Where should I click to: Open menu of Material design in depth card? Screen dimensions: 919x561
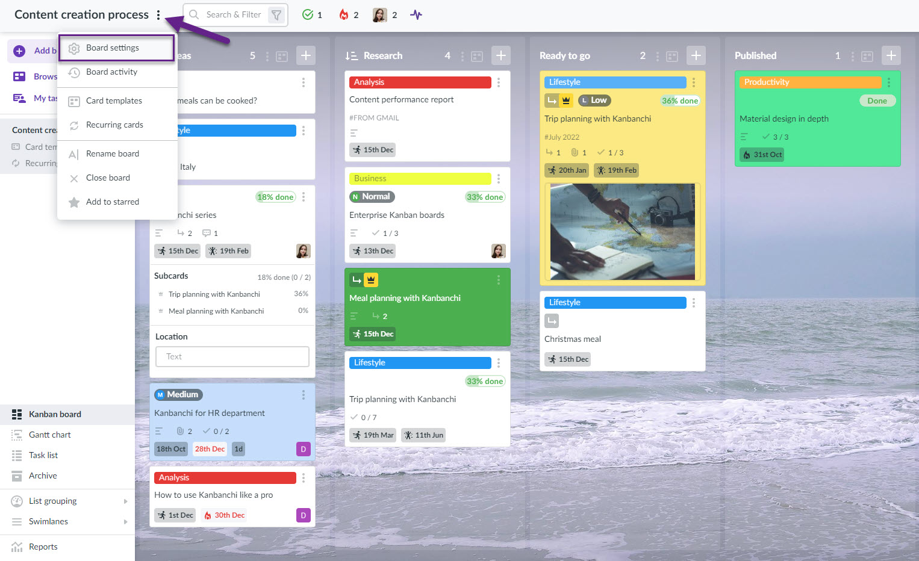(889, 82)
